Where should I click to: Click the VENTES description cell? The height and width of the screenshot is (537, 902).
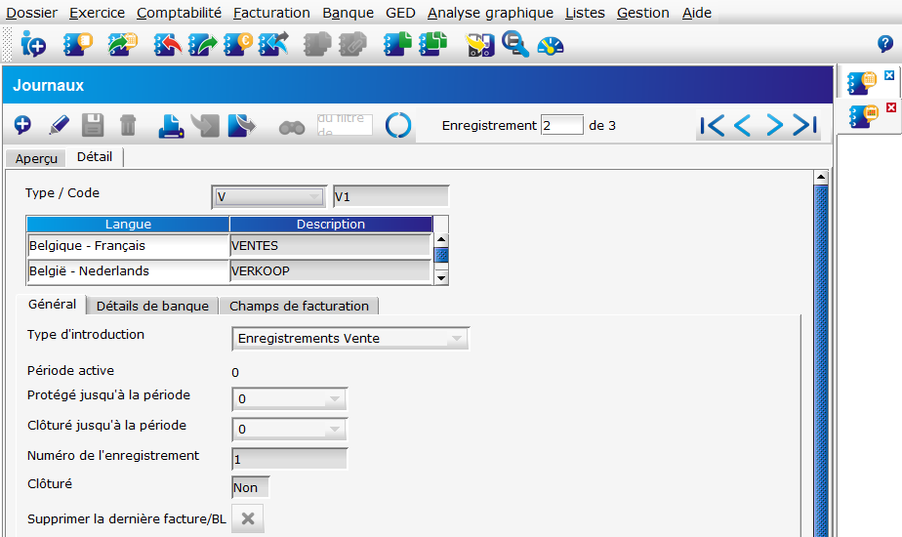coord(330,246)
